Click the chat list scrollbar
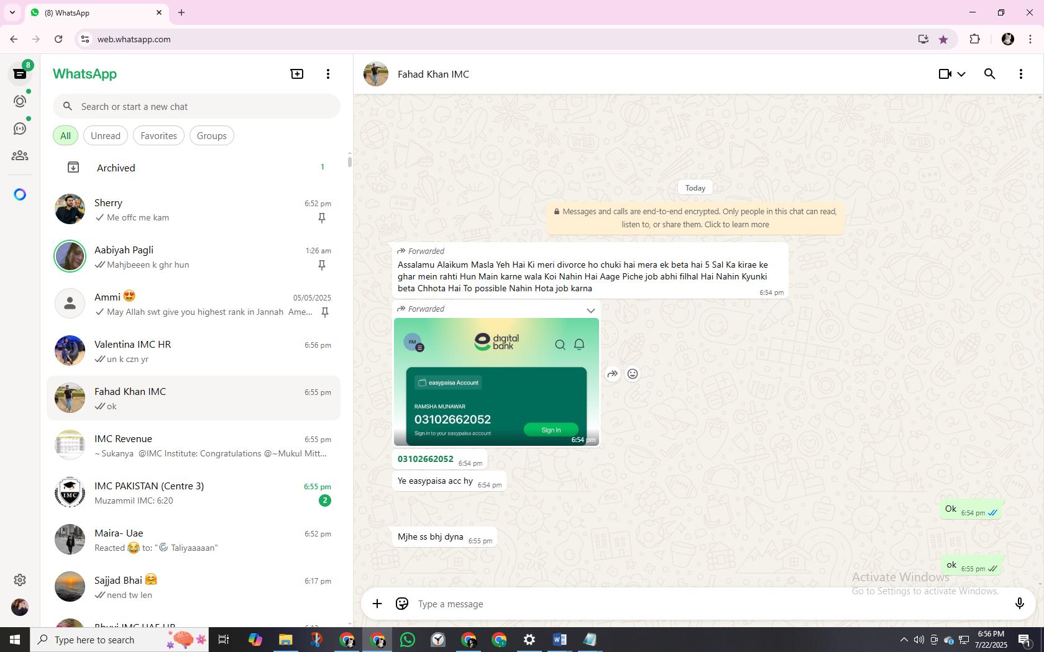 pos(349,161)
